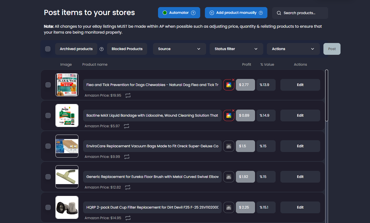The width and height of the screenshot is (370, 223).
Task: Select the HQRP Dust Cup Filter checkbox
Action: (48, 207)
